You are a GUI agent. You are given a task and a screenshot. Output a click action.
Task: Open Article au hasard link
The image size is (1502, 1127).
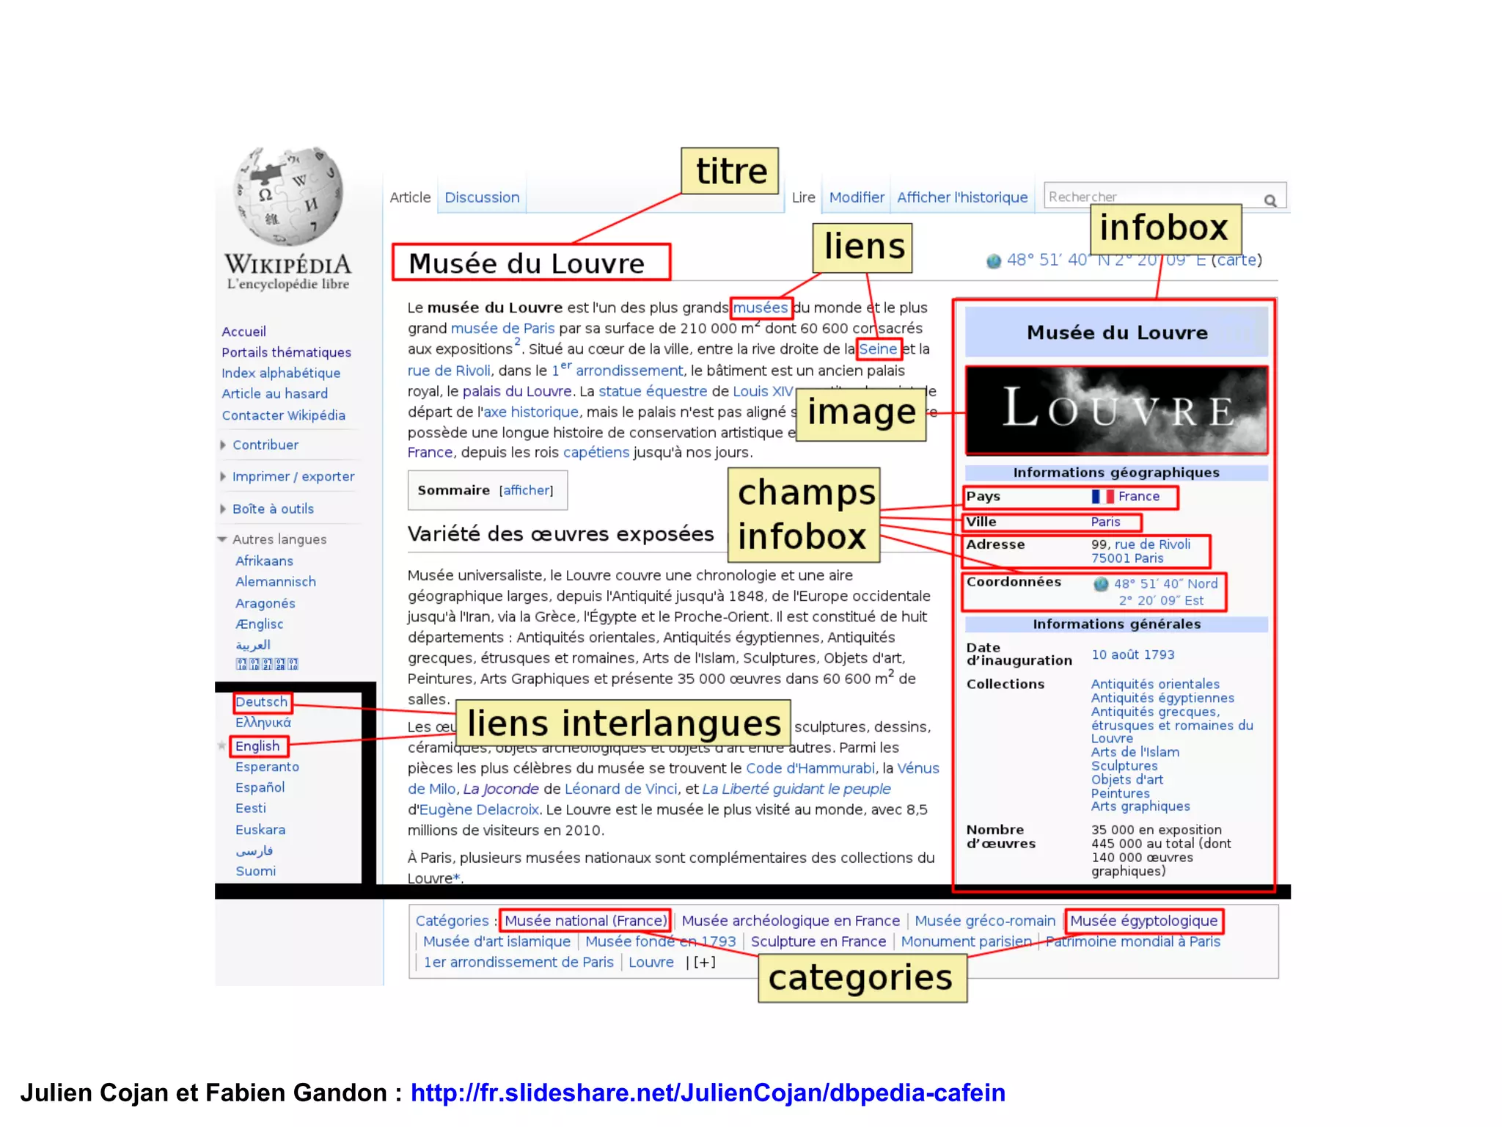pyautogui.click(x=274, y=393)
